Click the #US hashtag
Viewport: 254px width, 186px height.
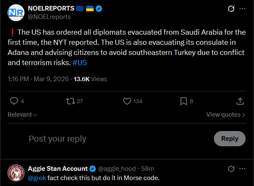[79, 63]
